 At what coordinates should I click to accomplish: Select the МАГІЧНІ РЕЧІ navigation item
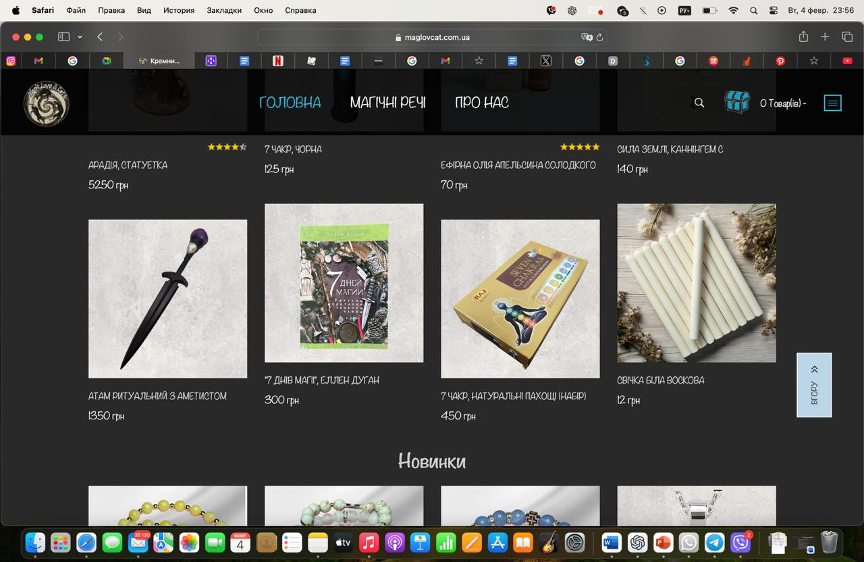tap(387, 103)
